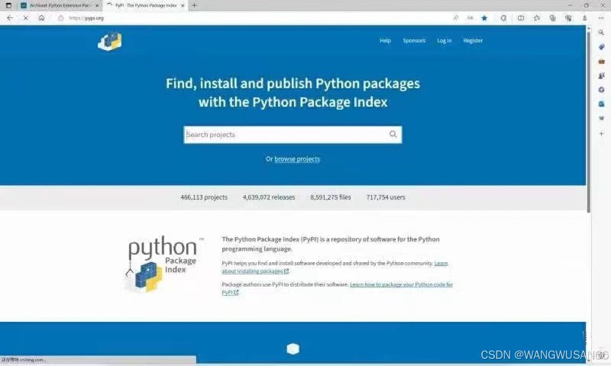
Task: Open the Edge sidebar search
Action: pyautogui.click(x=601, y=33)
